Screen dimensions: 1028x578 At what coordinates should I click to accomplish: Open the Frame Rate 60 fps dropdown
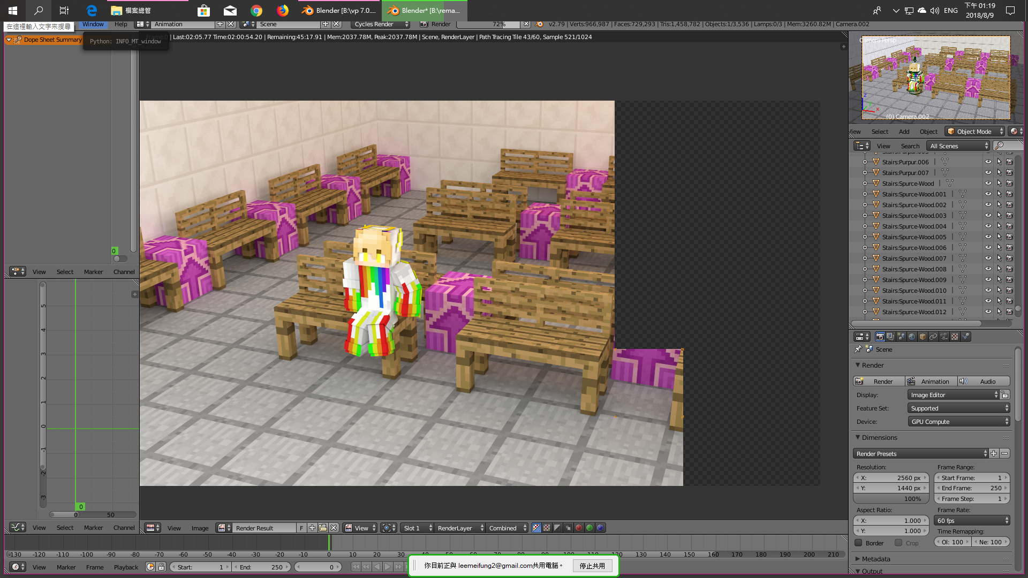tap(972, 521)
